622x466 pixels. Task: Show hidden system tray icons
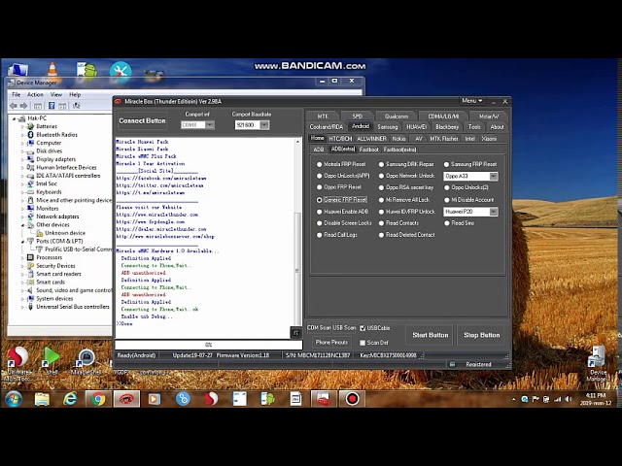[x=513, y=399]
